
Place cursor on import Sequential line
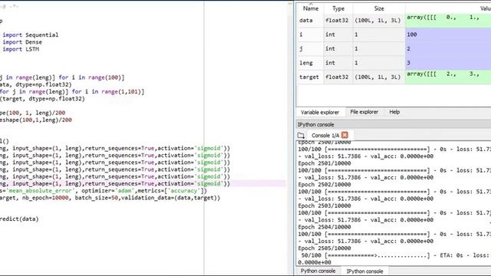31,34
